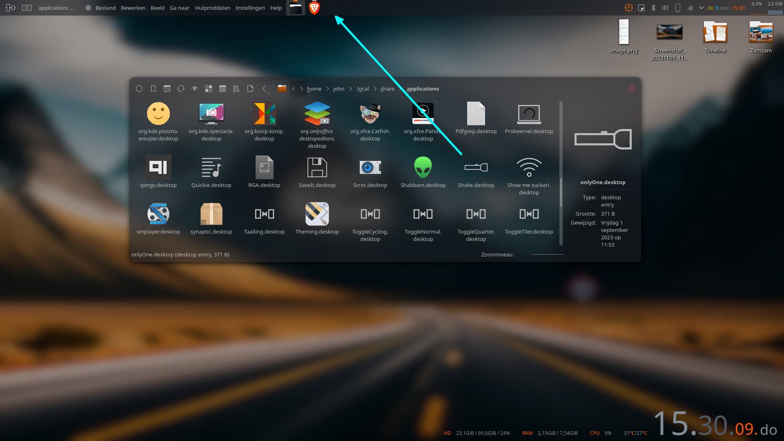This screenshot has width=784, height=441.
Task: Click the create new file icon
Action: pos(250,89)
